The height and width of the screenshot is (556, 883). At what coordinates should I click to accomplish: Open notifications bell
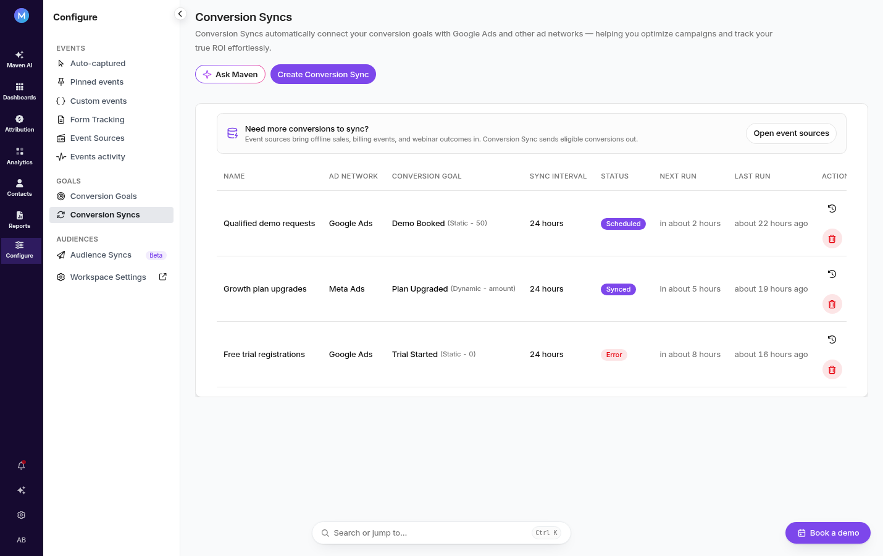coord(22,466)
